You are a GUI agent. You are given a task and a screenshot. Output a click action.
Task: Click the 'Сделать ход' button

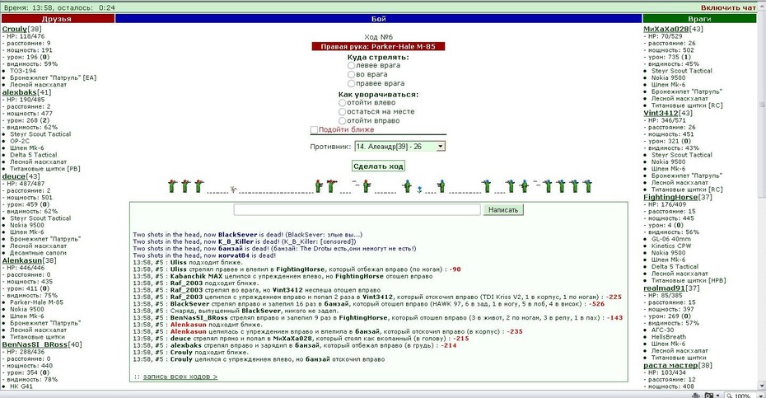[x=378, y=166]
